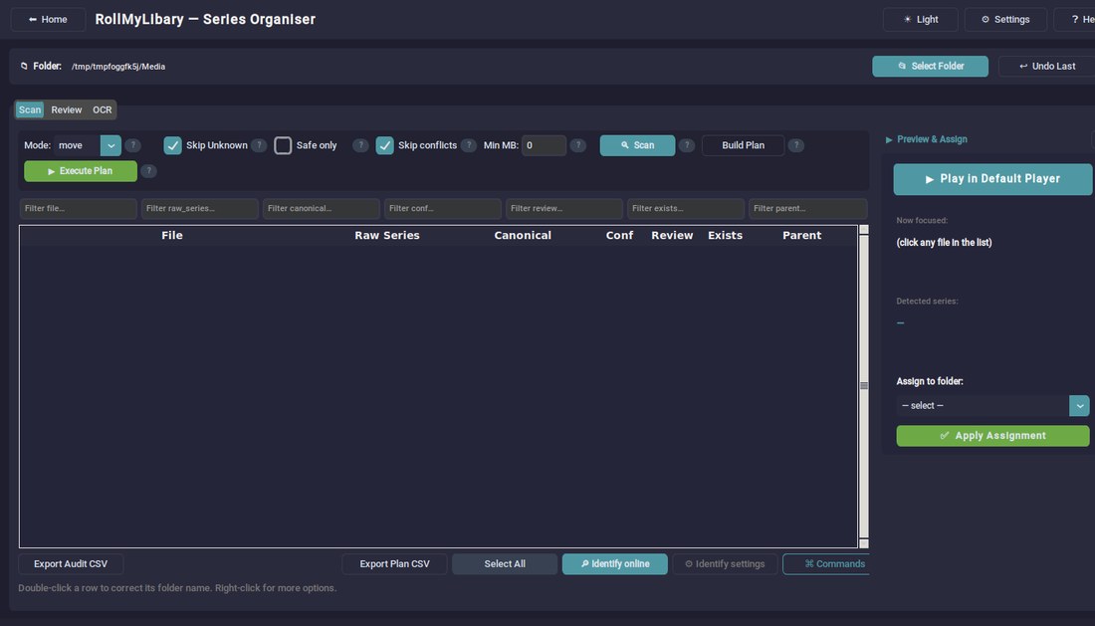This screenshot has height=626, width=1095.
Task: Sort by Exists column header
Action: coord(725,236)
